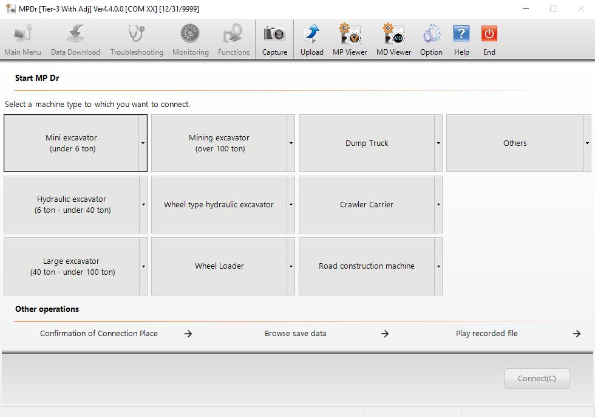The height and width of the screenshot is (417, 595).
Task: Open the Main Menu
Action: click(22, 38)
